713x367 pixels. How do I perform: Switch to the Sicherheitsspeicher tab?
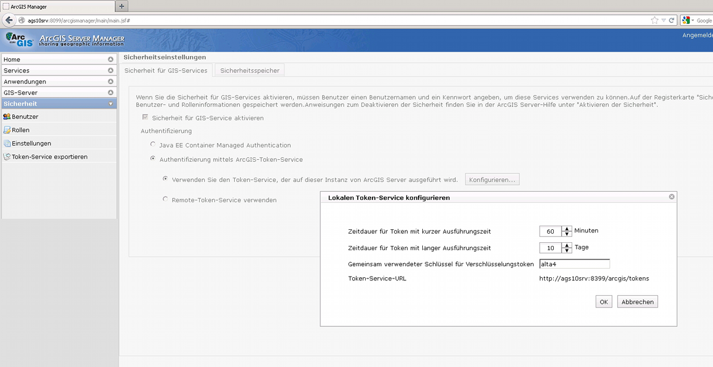[250, 71]
